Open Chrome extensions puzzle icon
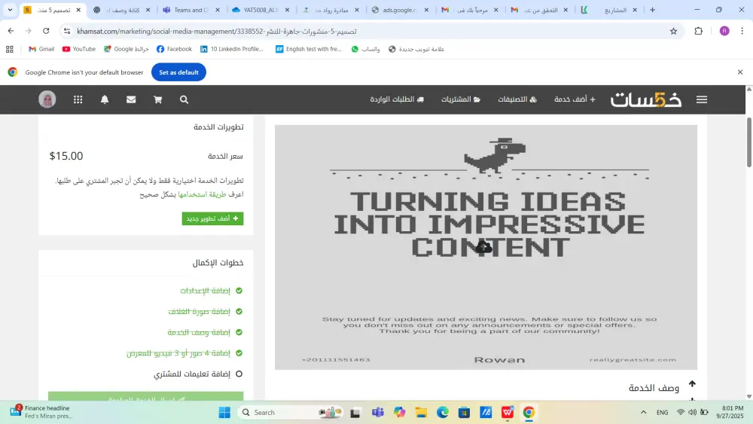This screenshot has width=753, height=424. coord(698,31)
